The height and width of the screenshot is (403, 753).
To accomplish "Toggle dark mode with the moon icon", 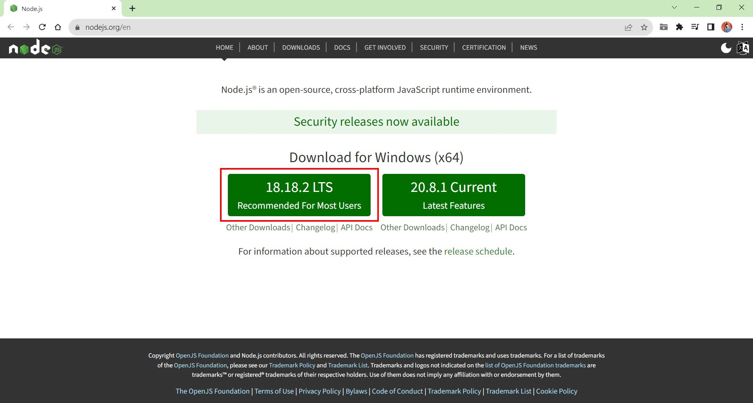I will point(726,47).
